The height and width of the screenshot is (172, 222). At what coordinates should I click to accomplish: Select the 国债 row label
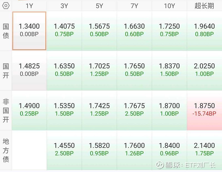(x=6, y=31)
